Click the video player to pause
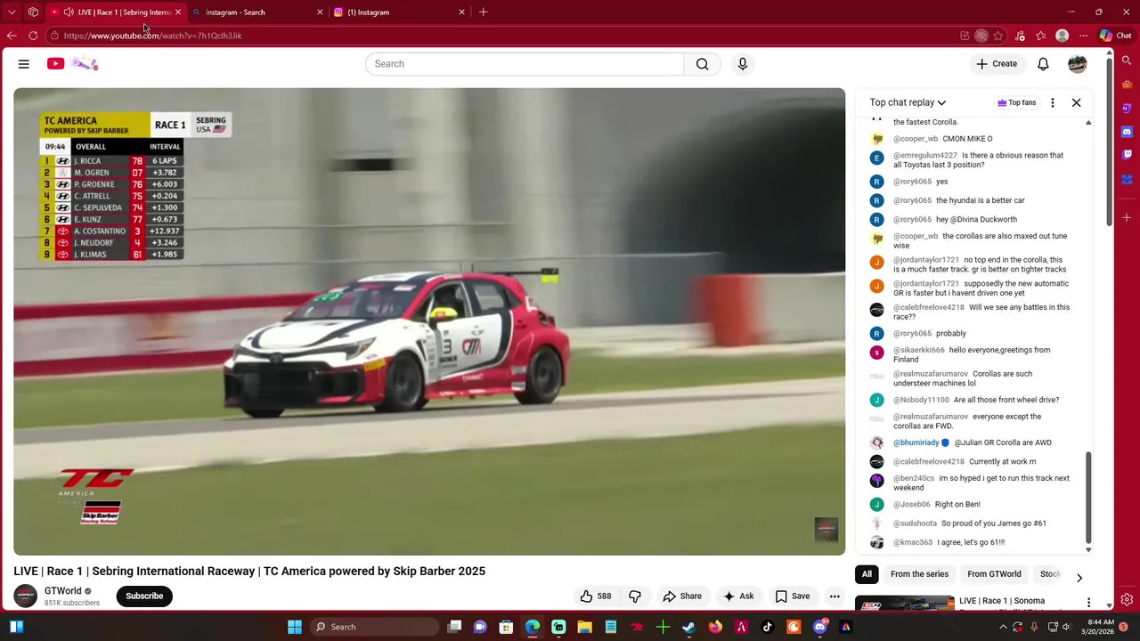This screenshot has width=1140, height=641. [429, 321]
